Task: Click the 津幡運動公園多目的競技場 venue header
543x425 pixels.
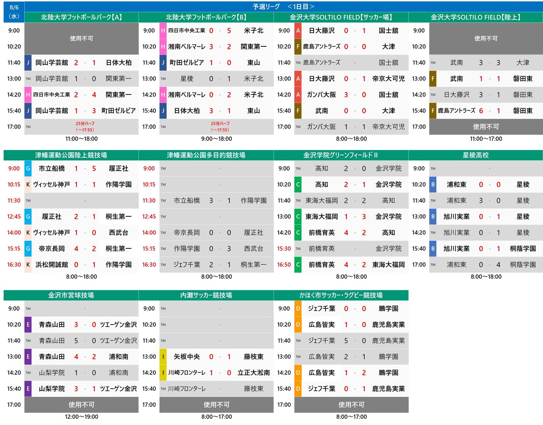Action: 206,155
